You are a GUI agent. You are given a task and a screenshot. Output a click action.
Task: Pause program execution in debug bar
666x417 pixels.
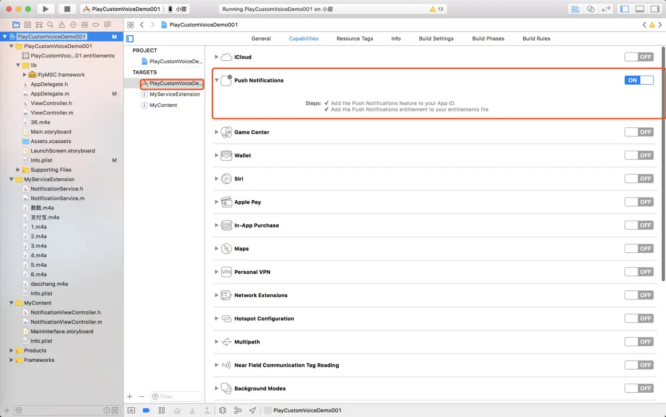[162, 411]
